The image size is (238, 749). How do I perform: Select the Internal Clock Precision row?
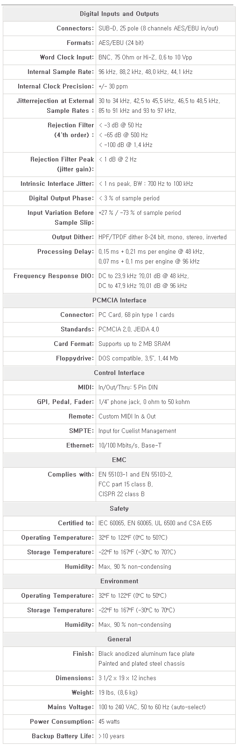(x=119, y=87)
